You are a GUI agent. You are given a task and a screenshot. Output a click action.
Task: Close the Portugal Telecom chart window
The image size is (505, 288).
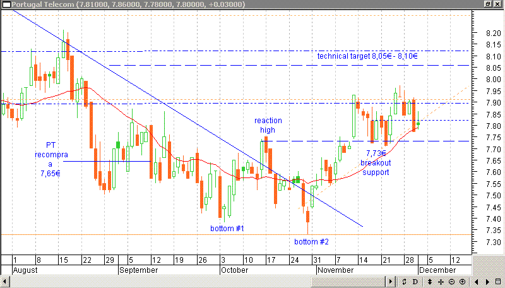(x=497, y=4)
